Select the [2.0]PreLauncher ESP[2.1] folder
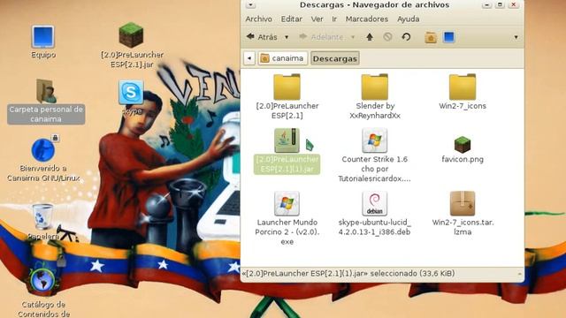Screen dimensions: 566x318 (287, 87)
